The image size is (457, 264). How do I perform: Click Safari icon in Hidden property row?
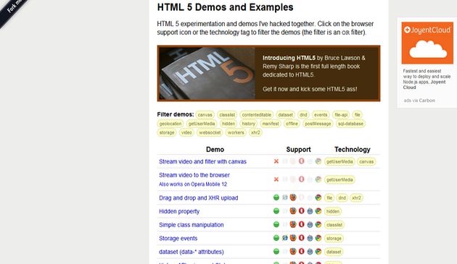[310, 211]
